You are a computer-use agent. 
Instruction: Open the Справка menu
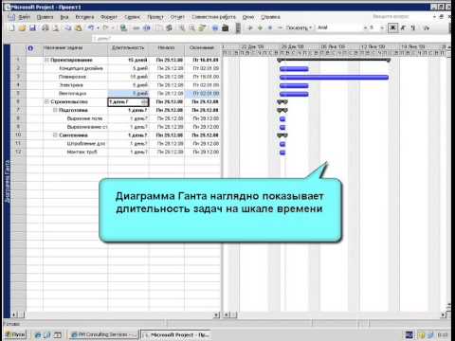pyautogui.click(x=270, y=17)
